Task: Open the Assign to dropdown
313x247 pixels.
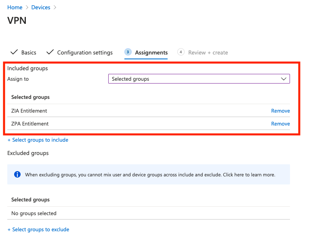Action: (199, 79)
